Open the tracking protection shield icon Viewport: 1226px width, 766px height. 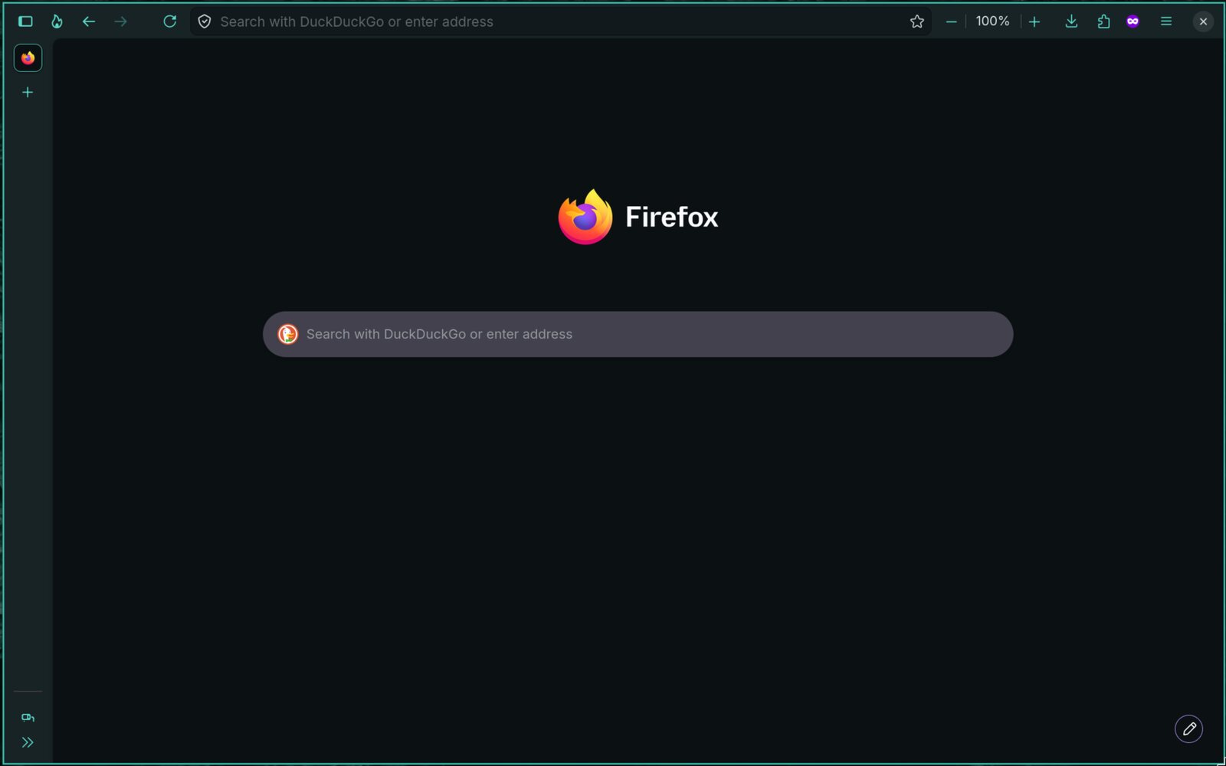205,21
